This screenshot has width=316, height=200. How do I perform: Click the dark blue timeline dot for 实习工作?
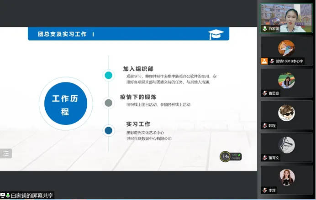108,131
